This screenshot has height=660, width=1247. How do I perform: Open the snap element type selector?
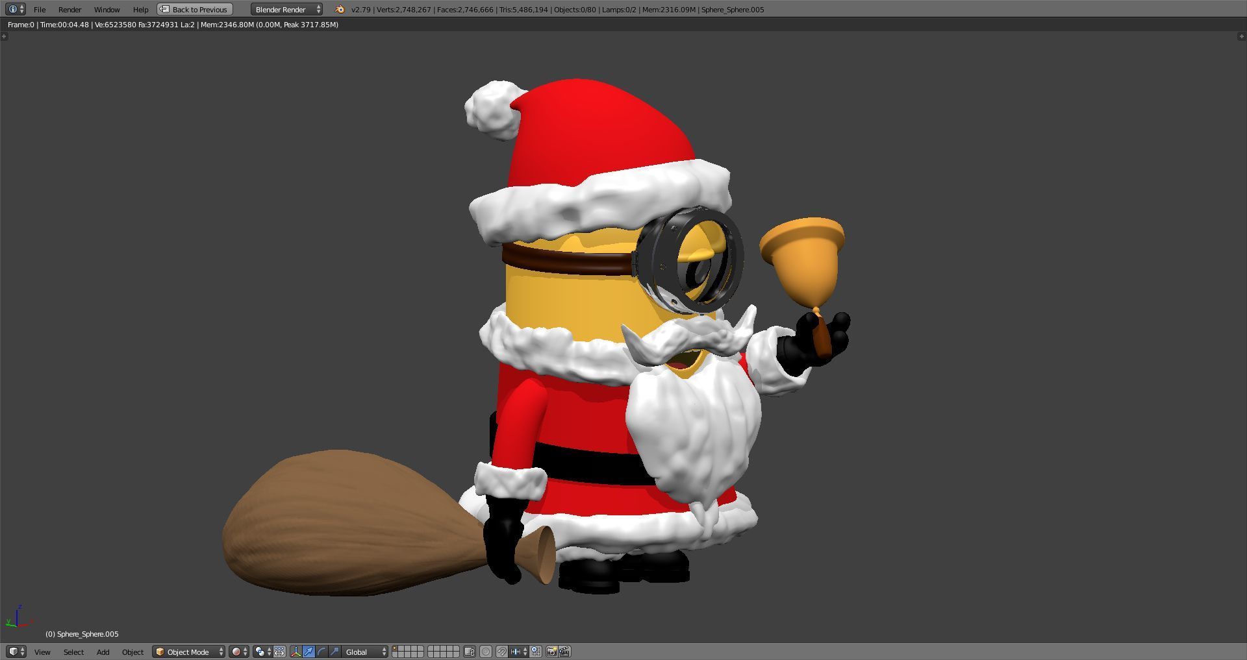[x=518, y=652]
